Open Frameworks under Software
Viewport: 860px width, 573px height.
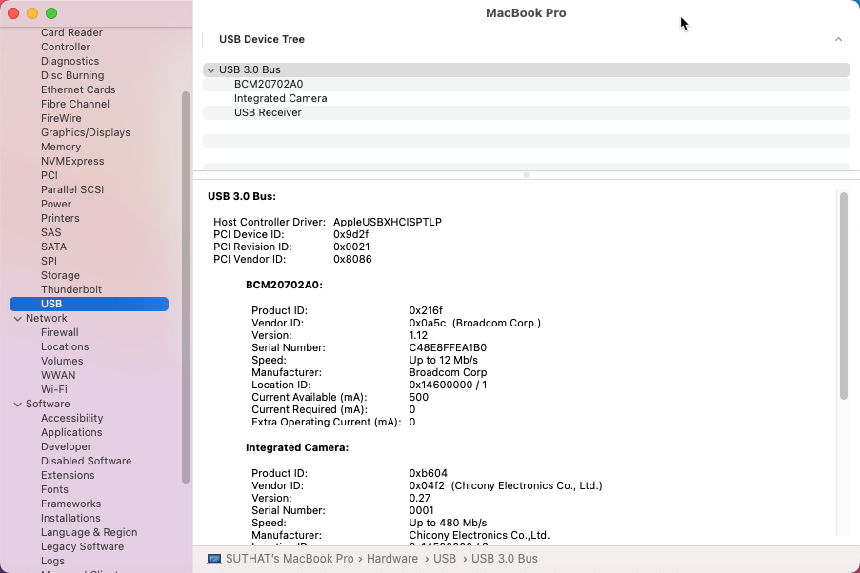click(70, 504)
